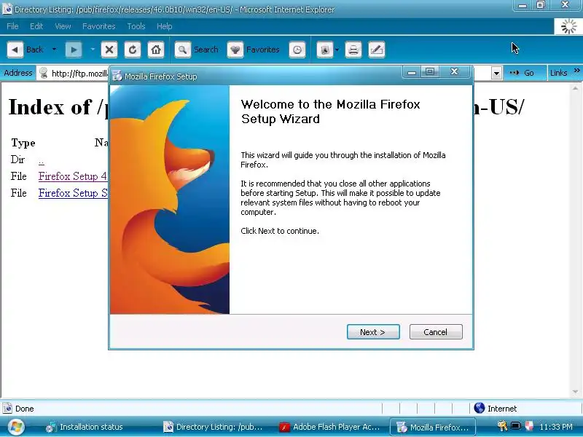The height and width of the screenshot is (437, 583).
Task: Click the page scrollbar up arrow
Action: (x=575, y=88)
